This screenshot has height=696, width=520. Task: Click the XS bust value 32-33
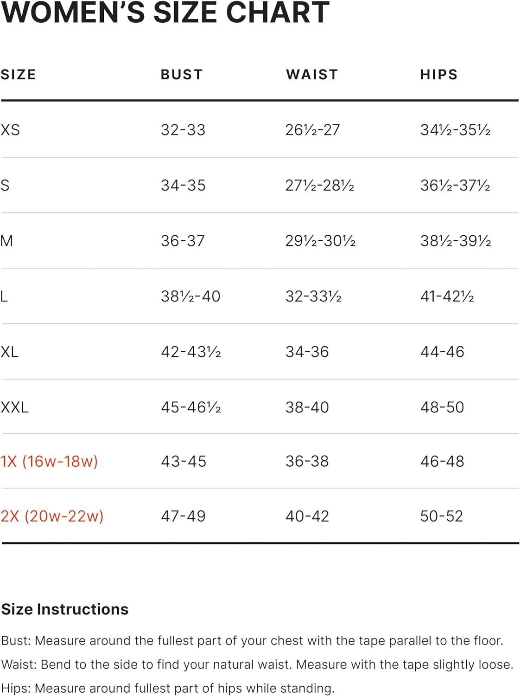[x=183, y=130]
